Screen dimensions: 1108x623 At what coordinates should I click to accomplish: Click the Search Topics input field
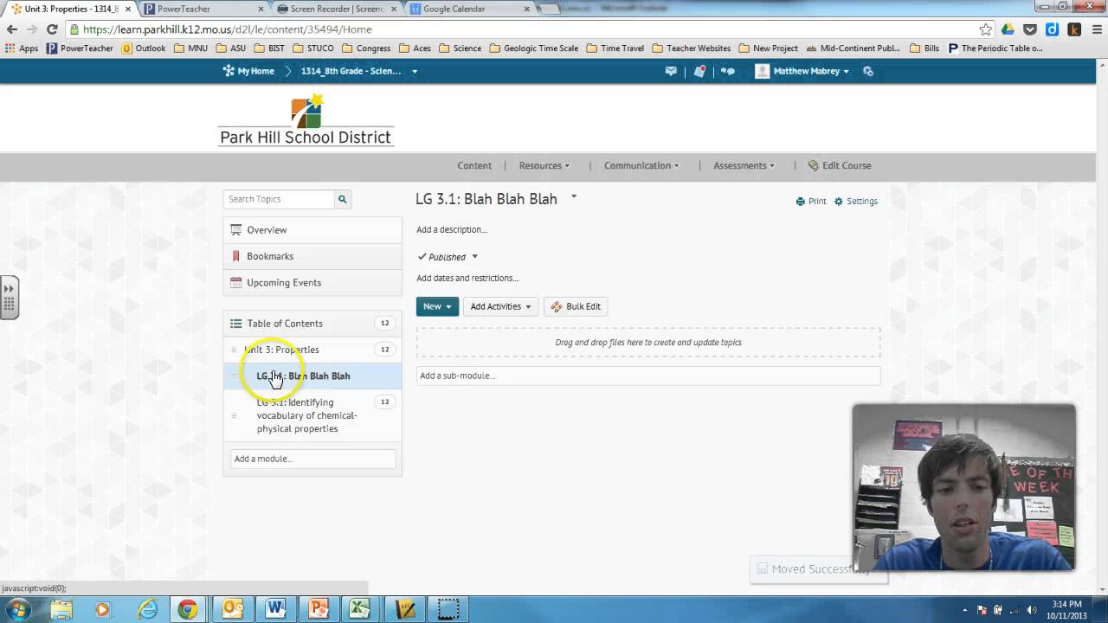pyautogui.click(x=280, y=199)
